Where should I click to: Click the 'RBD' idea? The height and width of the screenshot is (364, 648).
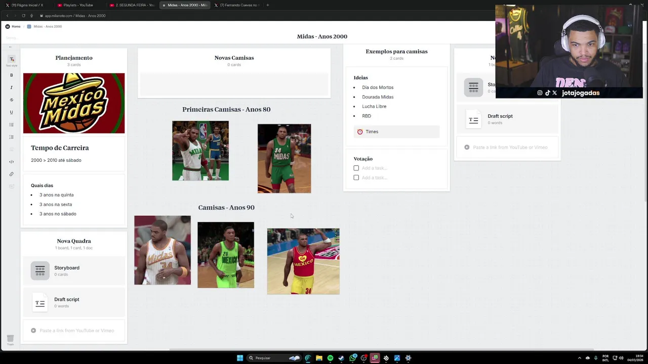pos(367,116)
